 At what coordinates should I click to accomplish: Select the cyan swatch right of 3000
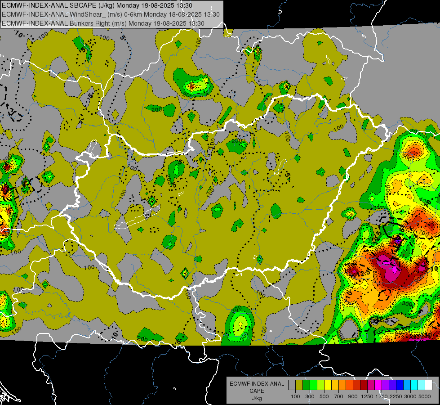pyautogui.click(x=414, y=385)
